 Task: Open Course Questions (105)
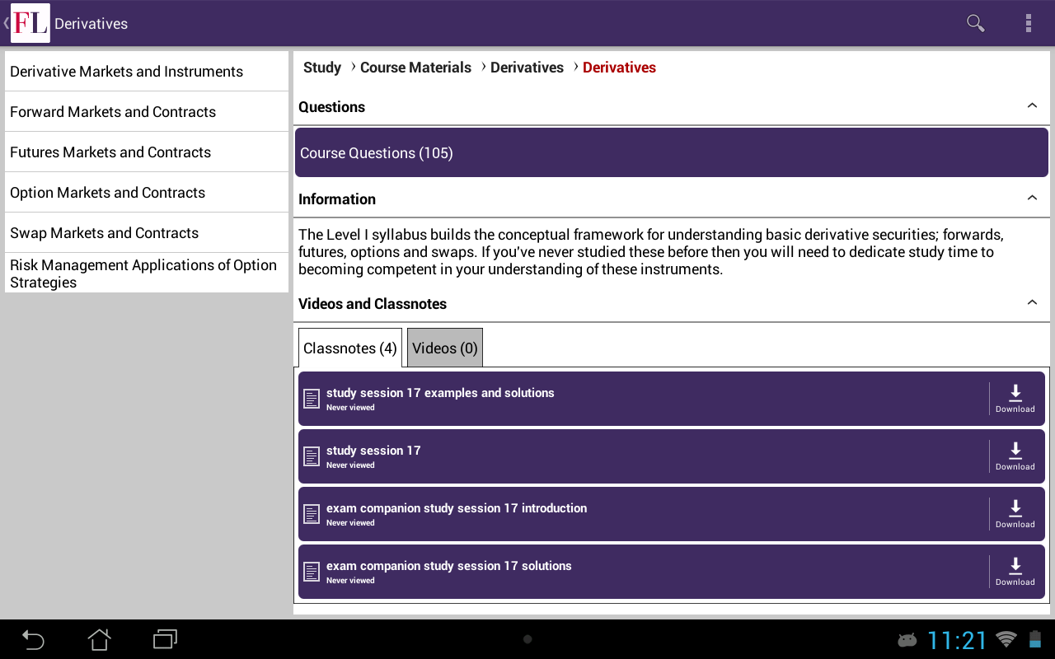[x=671, y=153]
